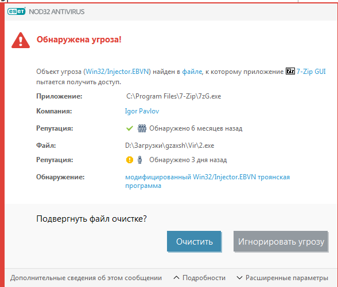This screenshot has height=287, width=338.
Task: Click the 'Обнаружение:' label
Action: [60, 177]
